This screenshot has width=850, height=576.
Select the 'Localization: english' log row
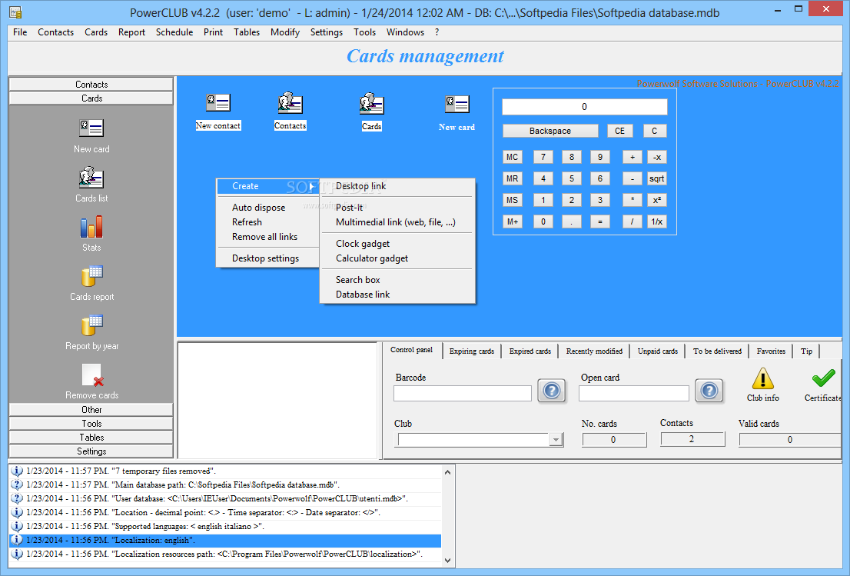[225, 540]
